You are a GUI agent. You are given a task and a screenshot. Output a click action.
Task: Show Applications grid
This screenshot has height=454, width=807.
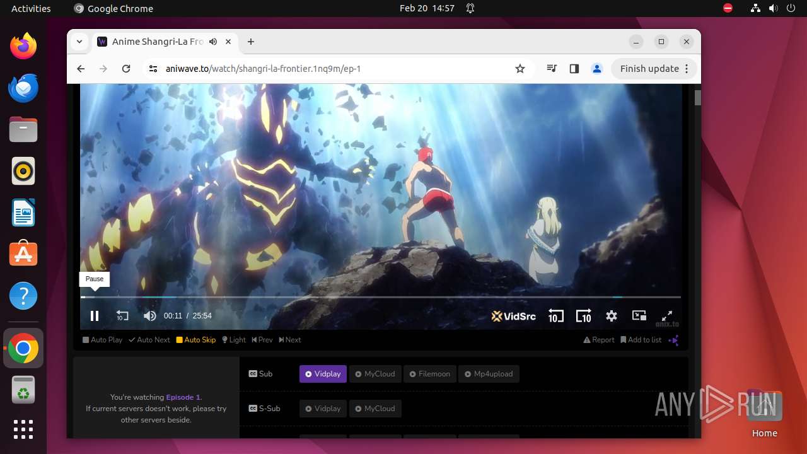point(23,429)
